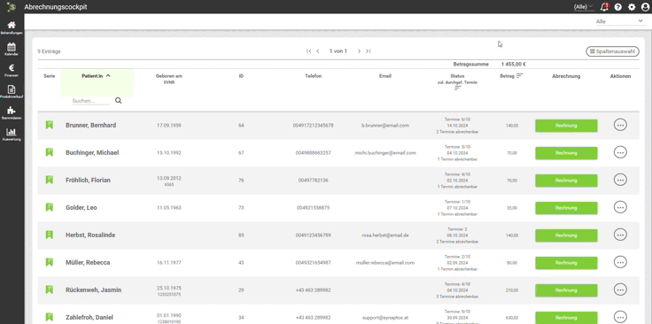Open the Kalender sidebar icon
The image size is (652, 324).
(12, 49)
